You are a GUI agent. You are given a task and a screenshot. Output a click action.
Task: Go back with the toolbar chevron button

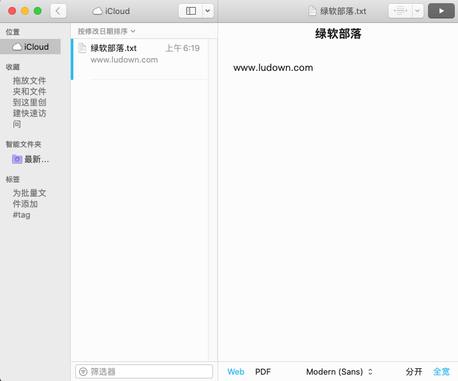tap(58, 11)
